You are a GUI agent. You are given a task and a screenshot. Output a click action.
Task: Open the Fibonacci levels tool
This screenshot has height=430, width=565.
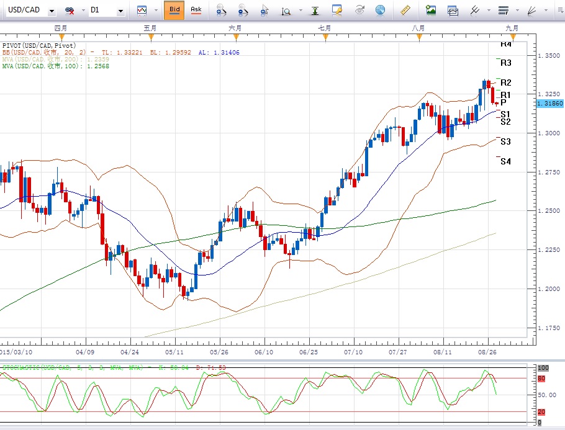point(503,11)
